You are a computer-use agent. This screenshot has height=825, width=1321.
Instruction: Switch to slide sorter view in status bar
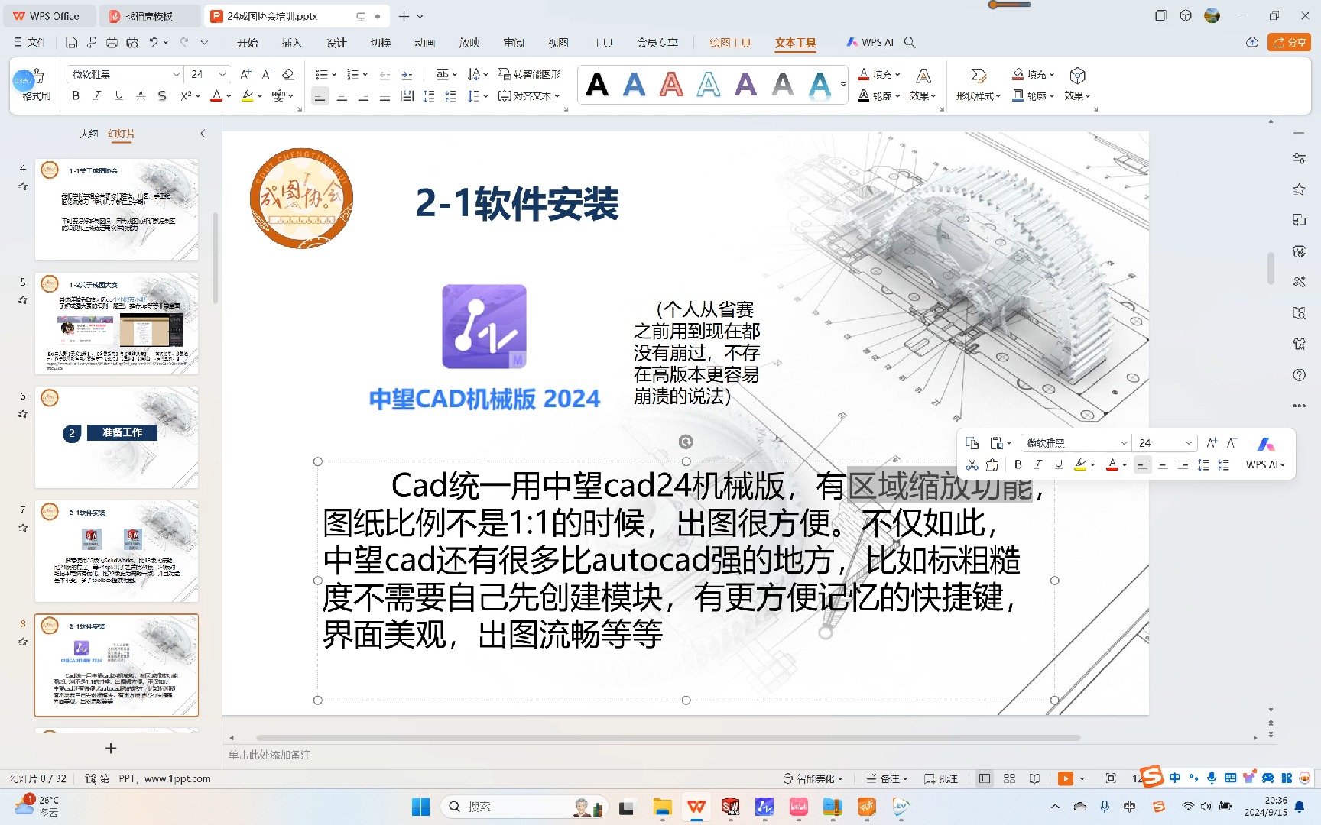click(1009, 778)
